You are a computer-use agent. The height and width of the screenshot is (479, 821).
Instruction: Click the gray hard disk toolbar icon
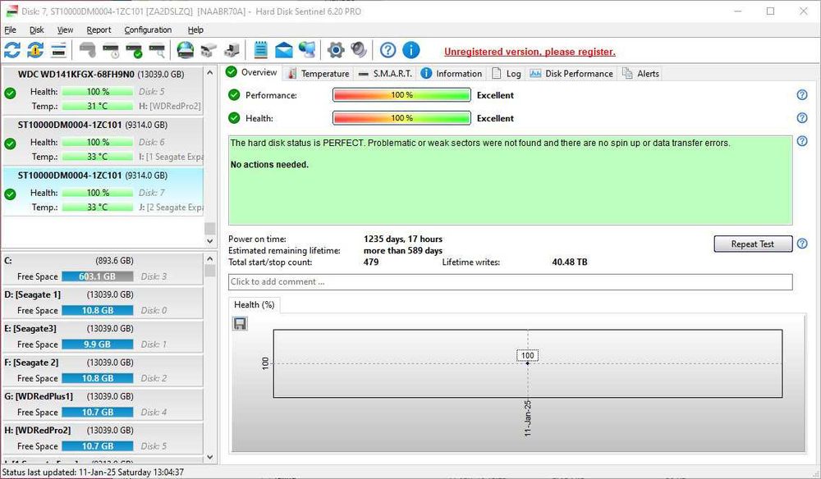(88, 50)
